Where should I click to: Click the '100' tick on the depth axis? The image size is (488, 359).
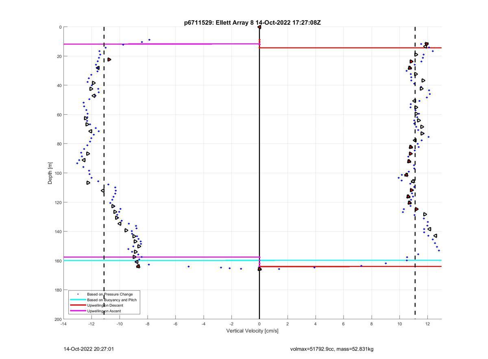(58, 173)
